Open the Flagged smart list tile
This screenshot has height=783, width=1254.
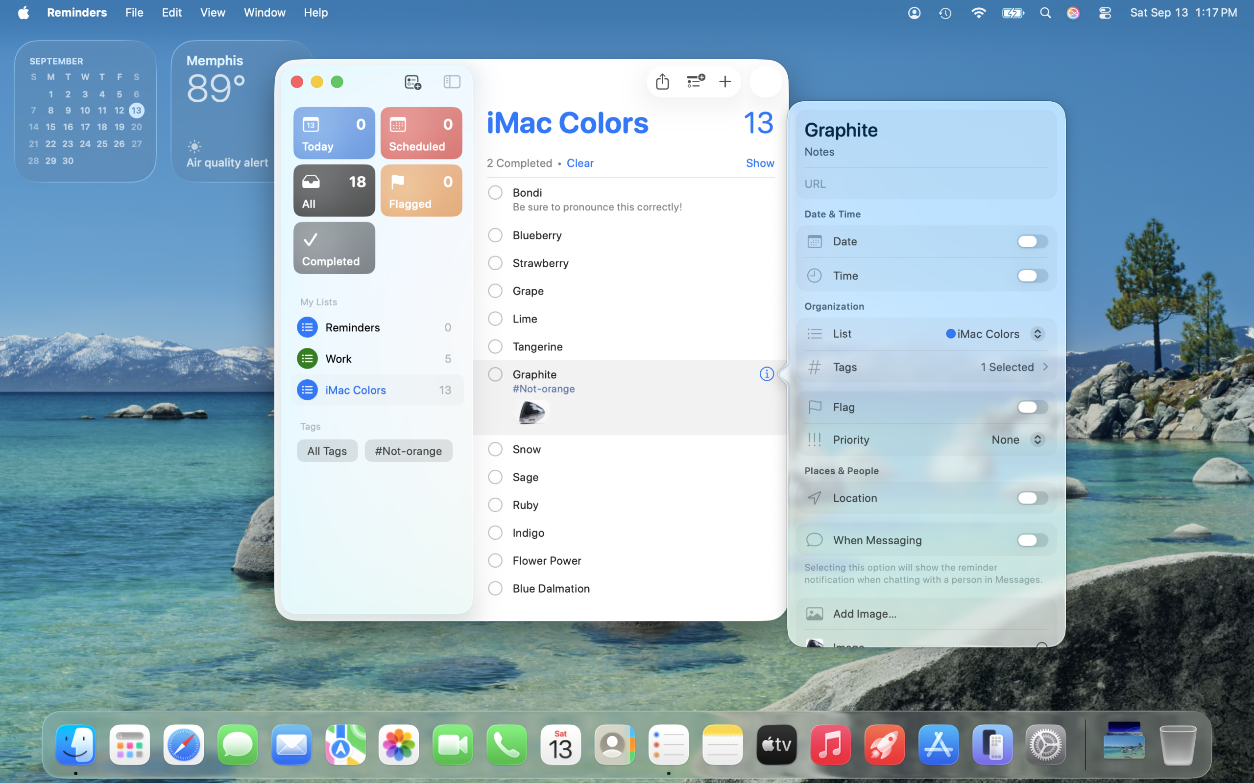coord(421,190)
